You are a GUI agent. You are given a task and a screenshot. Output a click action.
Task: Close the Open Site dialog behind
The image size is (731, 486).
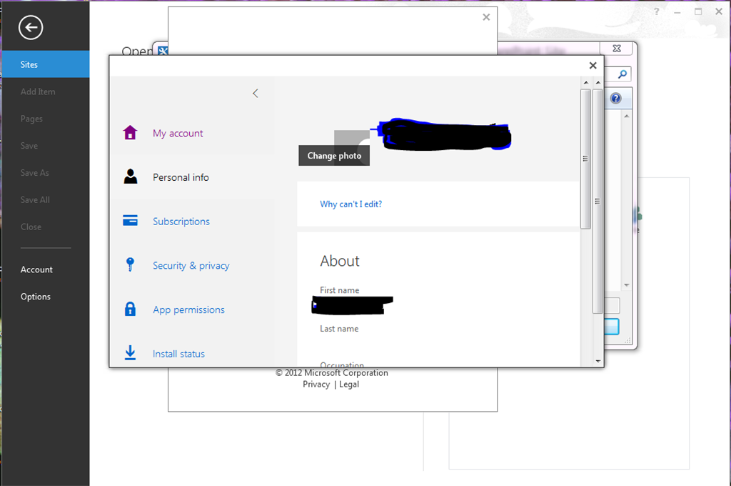pos(617,49)
